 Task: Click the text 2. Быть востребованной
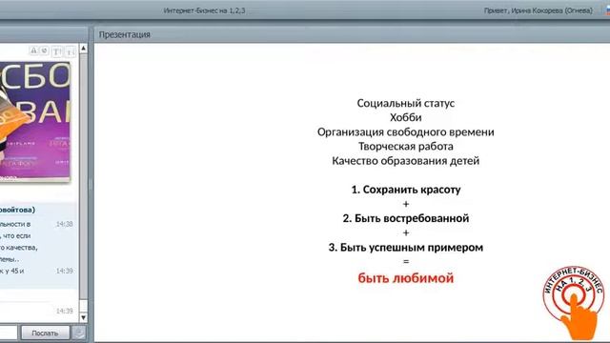[406, 218]
